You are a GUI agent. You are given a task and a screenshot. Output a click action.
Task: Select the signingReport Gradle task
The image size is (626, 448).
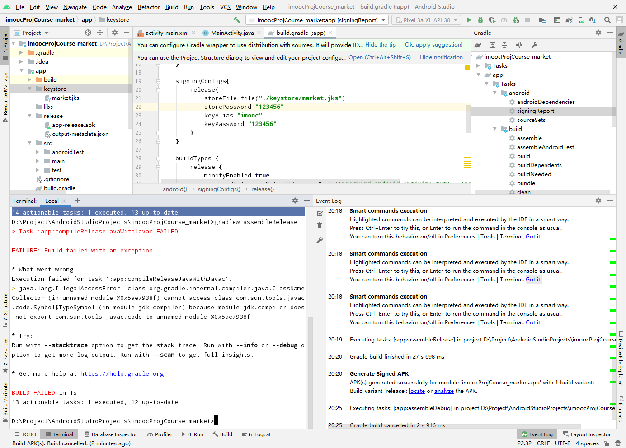pos(535,111)
